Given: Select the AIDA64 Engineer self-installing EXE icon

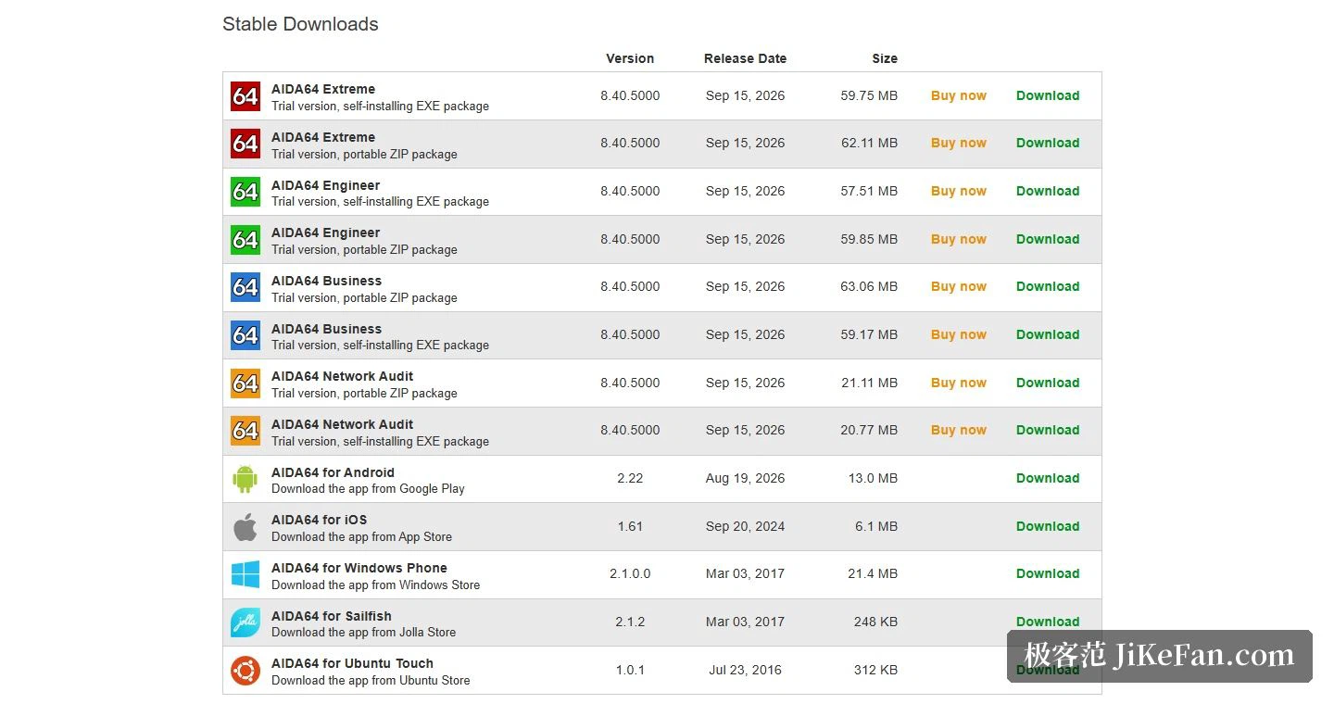Looking at the screenshot, I should 245,192.
